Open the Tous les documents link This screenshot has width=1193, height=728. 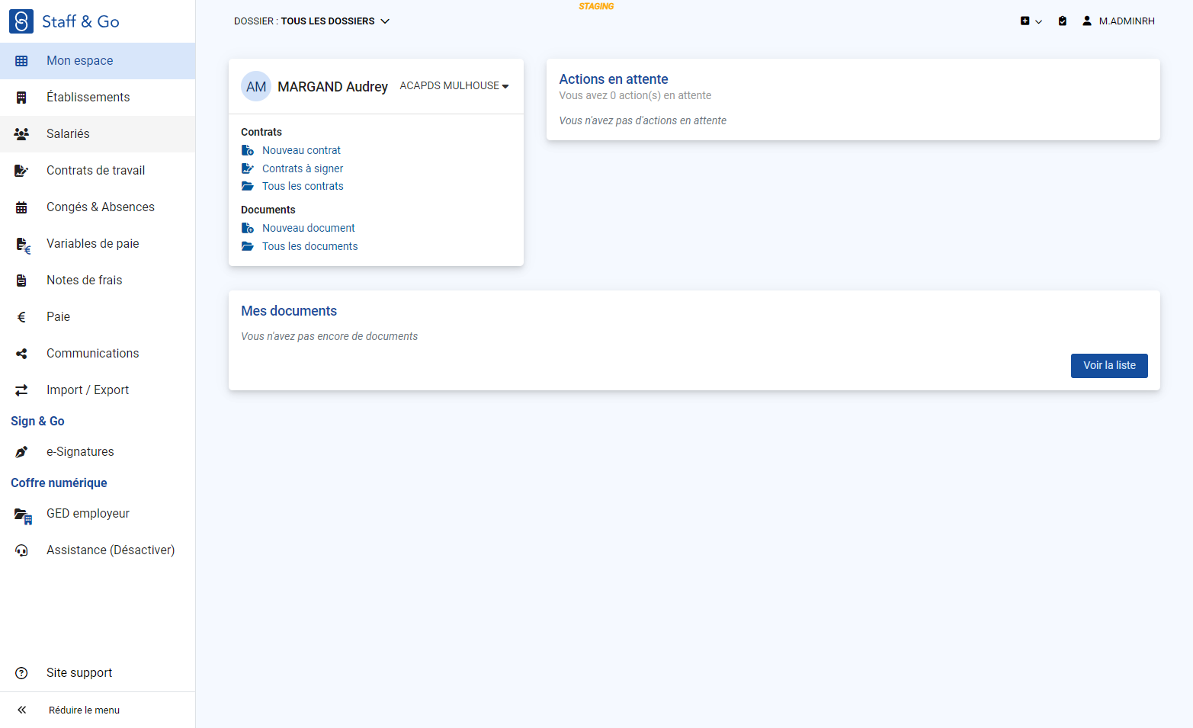(x=309, y=247)
